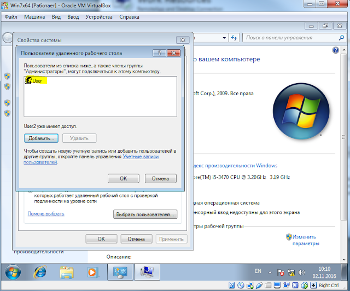Image resolution: width=350 pixels, height=291 pixels.
Task: Click the Control Panel back arrow button
Action: [8, 38]
